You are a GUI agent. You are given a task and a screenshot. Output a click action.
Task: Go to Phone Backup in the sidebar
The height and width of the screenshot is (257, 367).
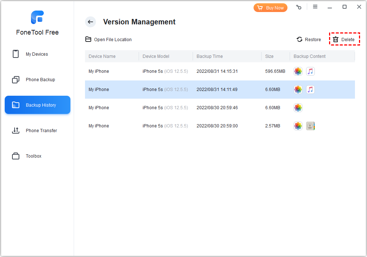click(x=40, y=80)
